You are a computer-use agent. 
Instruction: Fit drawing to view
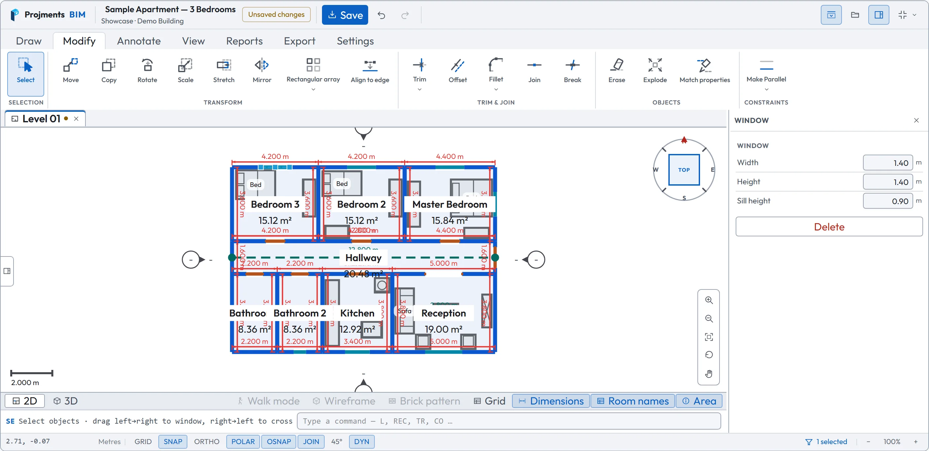coord(709,337)
